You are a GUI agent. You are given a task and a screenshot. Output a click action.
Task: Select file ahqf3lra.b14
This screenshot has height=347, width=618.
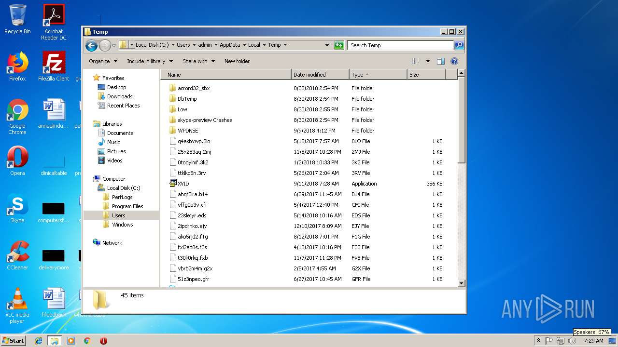(193, 194)
